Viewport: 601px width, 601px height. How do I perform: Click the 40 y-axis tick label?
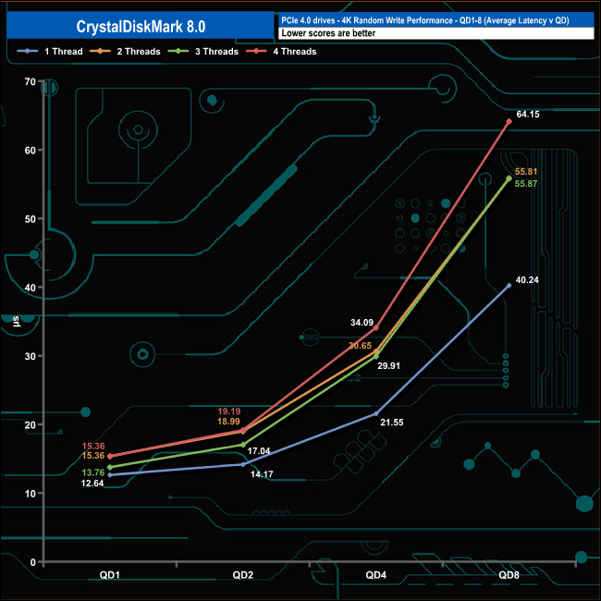[x=30, y=288]
